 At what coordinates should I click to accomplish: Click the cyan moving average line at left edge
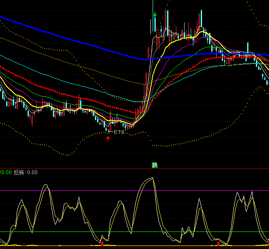pyautogui.click(x=2, y=56)
